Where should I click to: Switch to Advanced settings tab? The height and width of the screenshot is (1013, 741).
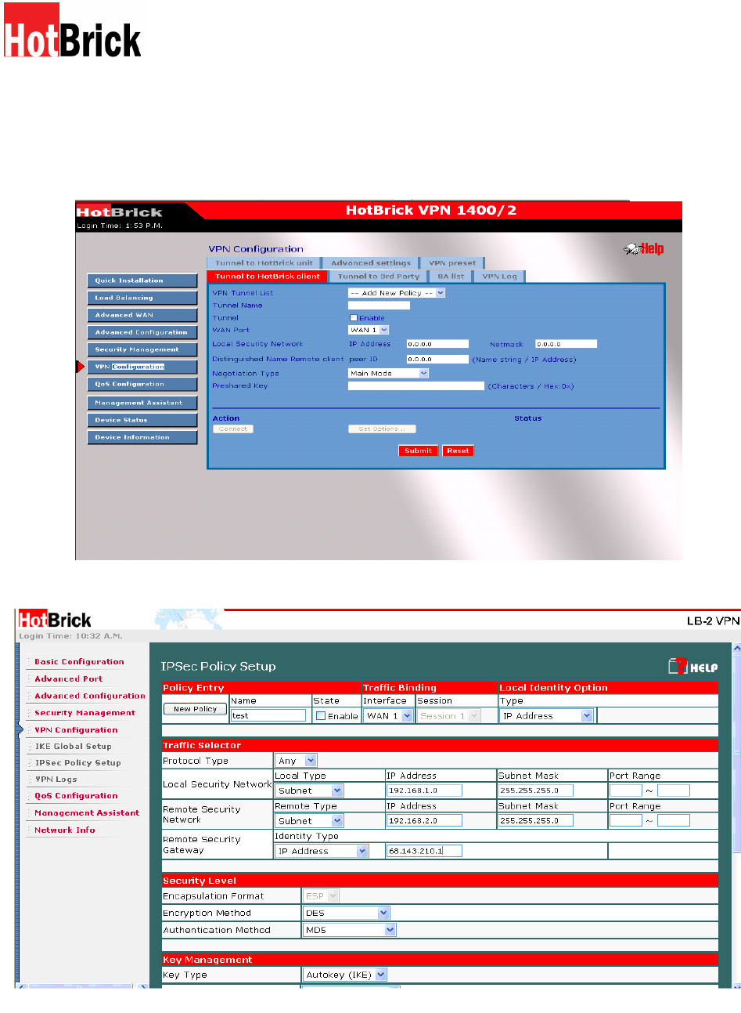(371, 263)
